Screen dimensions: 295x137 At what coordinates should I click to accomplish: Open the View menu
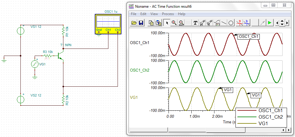click(154, 14)
